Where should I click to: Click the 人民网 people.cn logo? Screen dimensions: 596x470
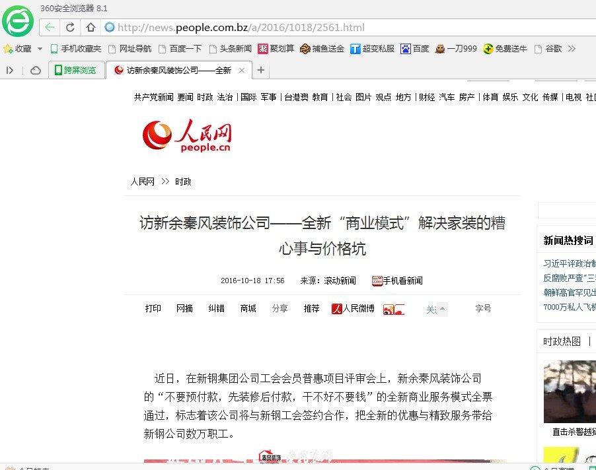[187, 136]
